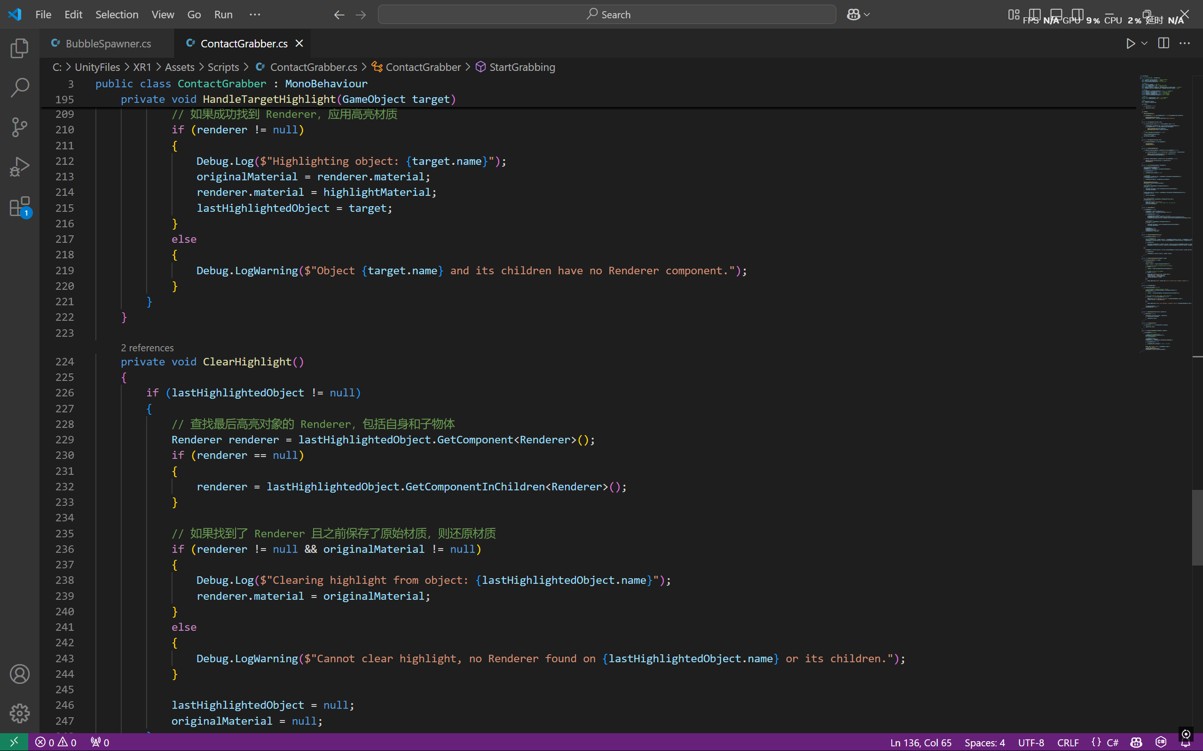The width and height of the screenshot is (1203, 751).
Task: Open the Source Control view
Action: (19, 127)
